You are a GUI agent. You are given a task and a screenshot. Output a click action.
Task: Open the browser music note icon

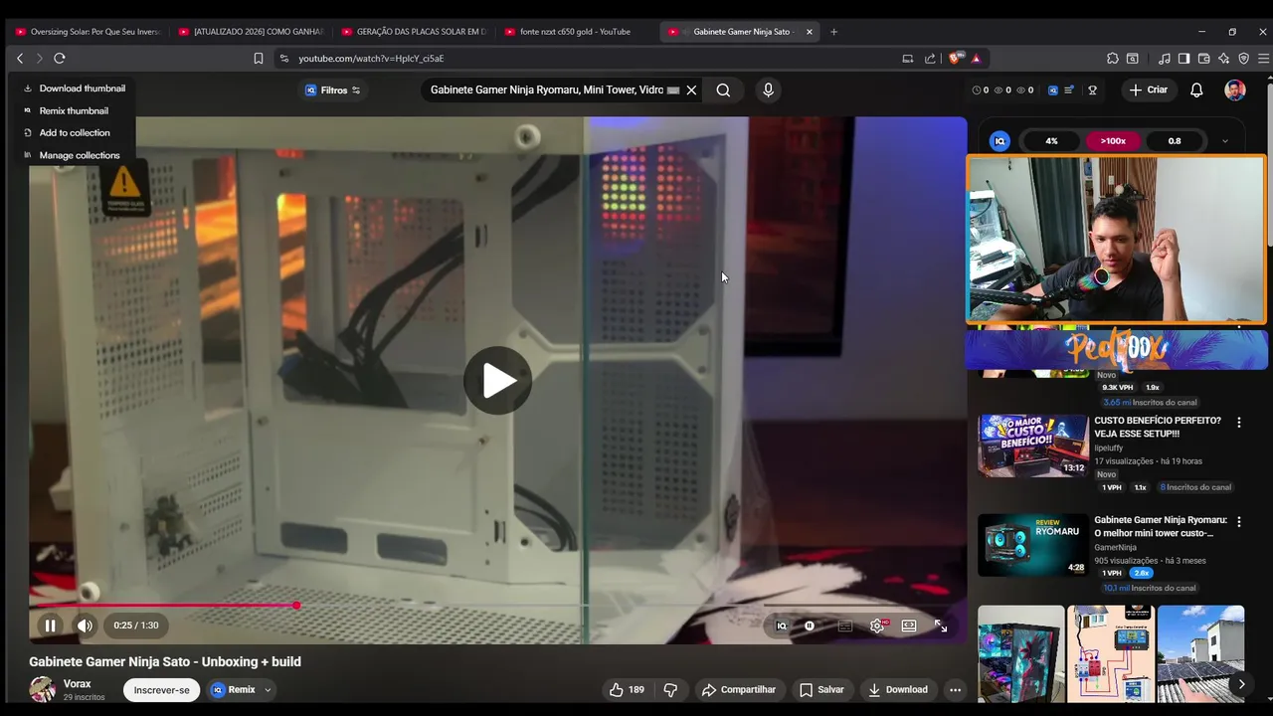point(1165,59)
